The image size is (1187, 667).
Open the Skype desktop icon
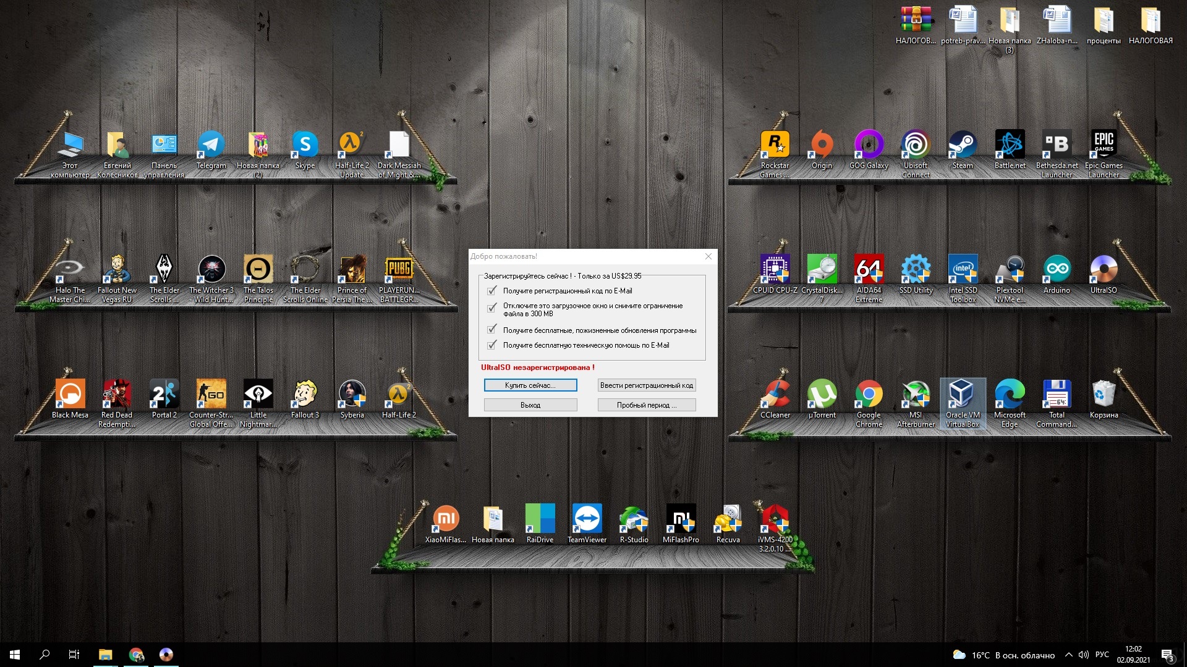305,150
